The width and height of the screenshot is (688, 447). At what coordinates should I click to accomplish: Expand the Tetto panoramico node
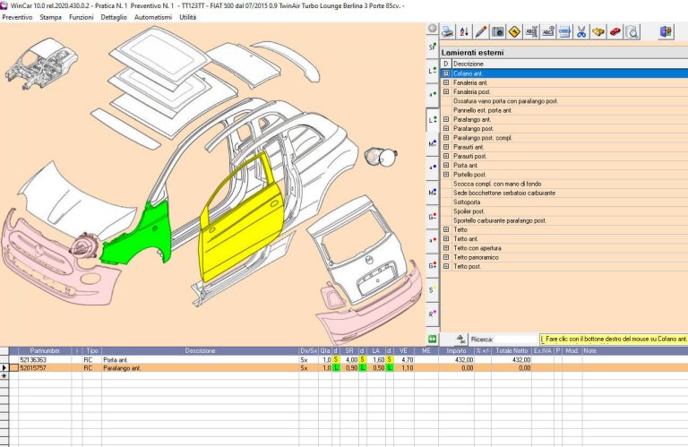point(446,257)
